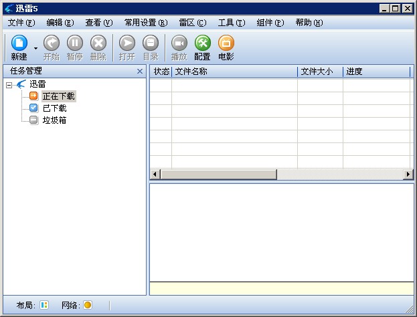The image size is (417, 317).
Task: Click the 目录 folder toolbar icon
Action: 151,43
